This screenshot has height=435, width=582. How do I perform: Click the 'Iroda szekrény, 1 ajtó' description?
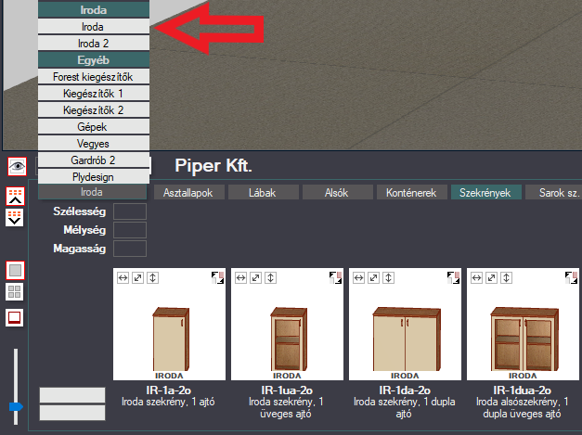click(168, 402)
